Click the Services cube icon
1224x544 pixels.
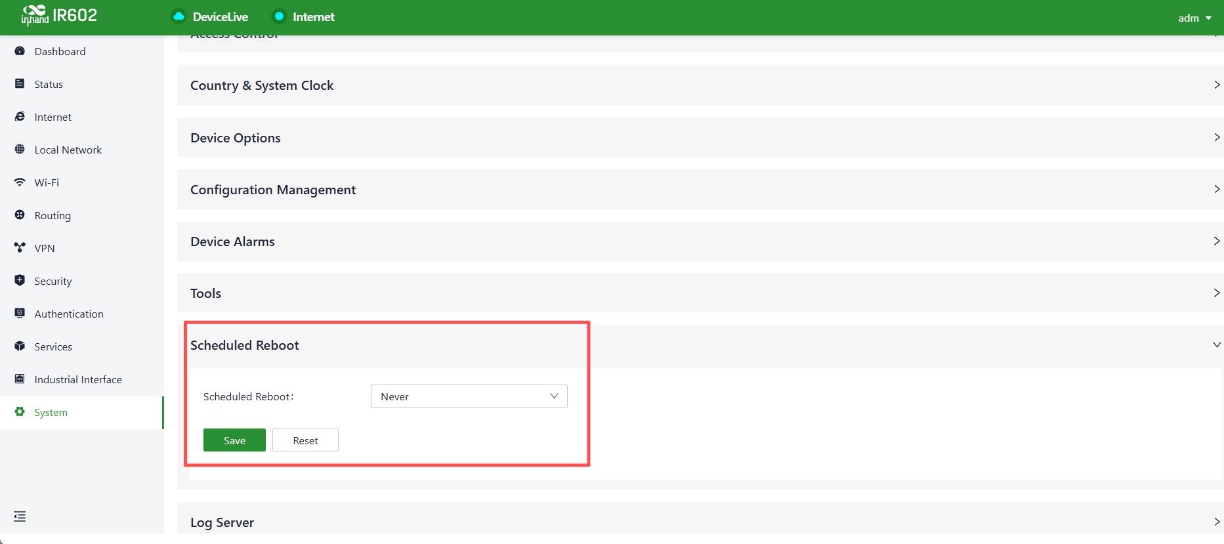click(x=20, y=346)
